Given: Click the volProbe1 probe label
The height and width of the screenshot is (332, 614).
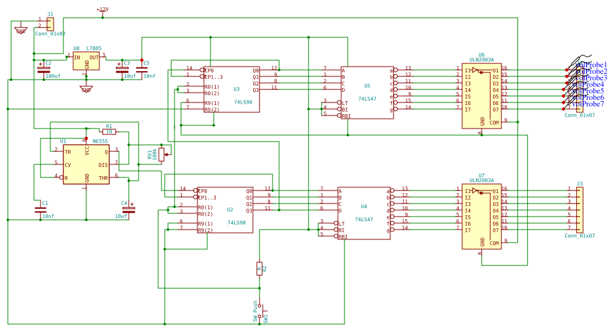Looking at the screenshot, I should point(591,65).
